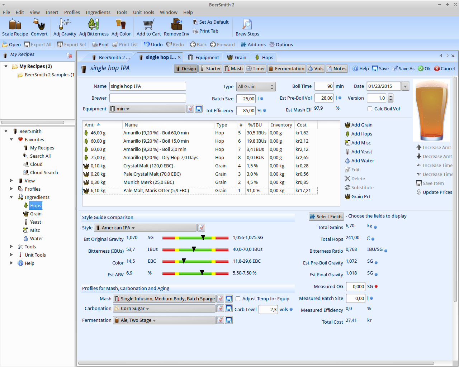459x367 pixels.
Task: Click the Bitterness IBUs style range bar
Action: 195,249
